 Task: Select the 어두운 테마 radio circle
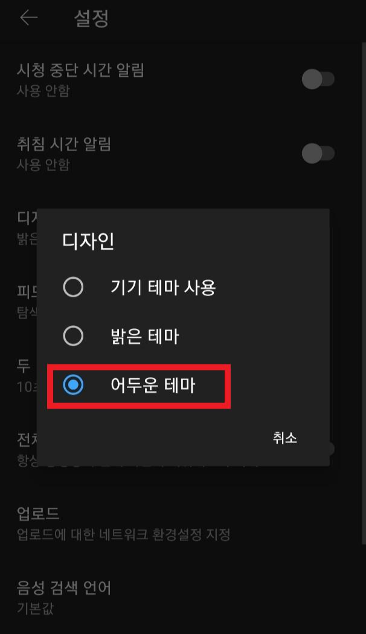(x=73, y=385)
